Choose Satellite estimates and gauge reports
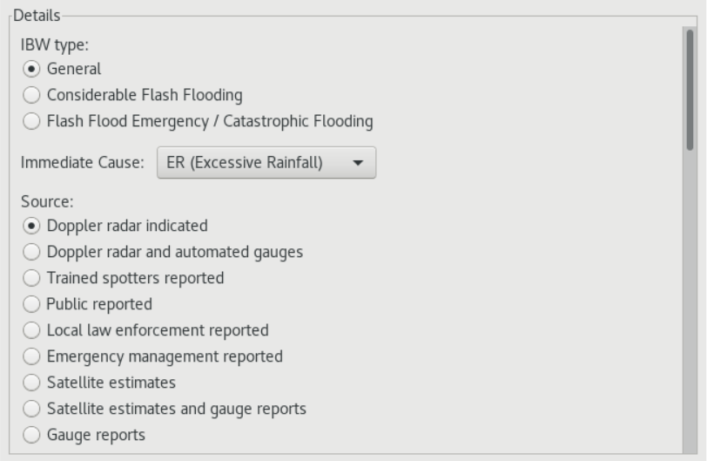The height and width of the screenshot is (461, 707). point(32,409)
